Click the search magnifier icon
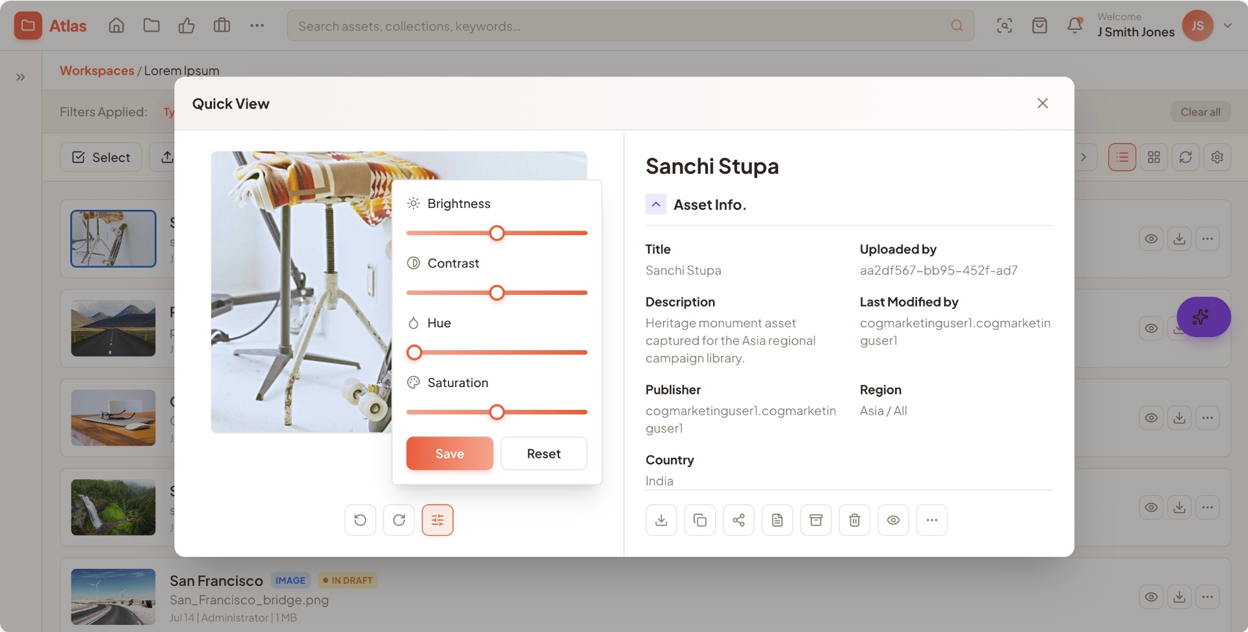This screenshot has width=1248, height=632. click(957, 26)
